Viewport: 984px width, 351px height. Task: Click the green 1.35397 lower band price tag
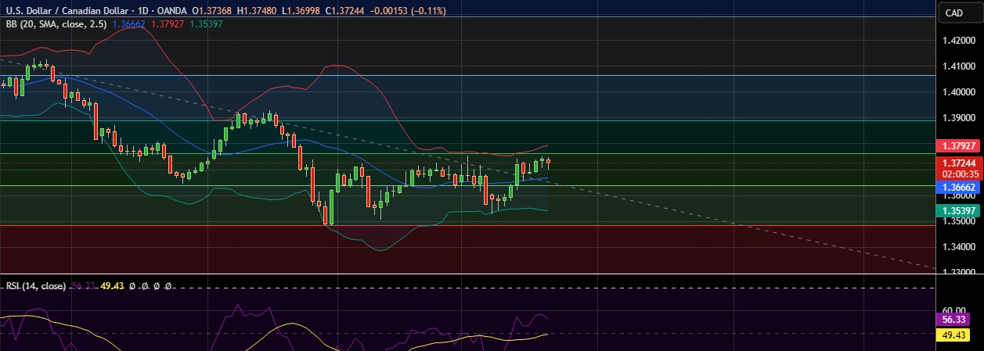(959, 211)
